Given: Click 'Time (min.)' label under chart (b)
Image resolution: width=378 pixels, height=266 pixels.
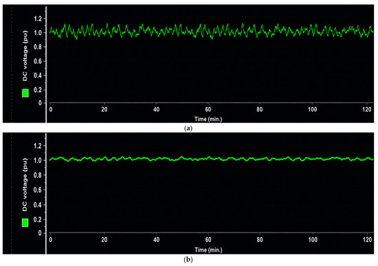Looking at the screenshot, I should point(208,250).
